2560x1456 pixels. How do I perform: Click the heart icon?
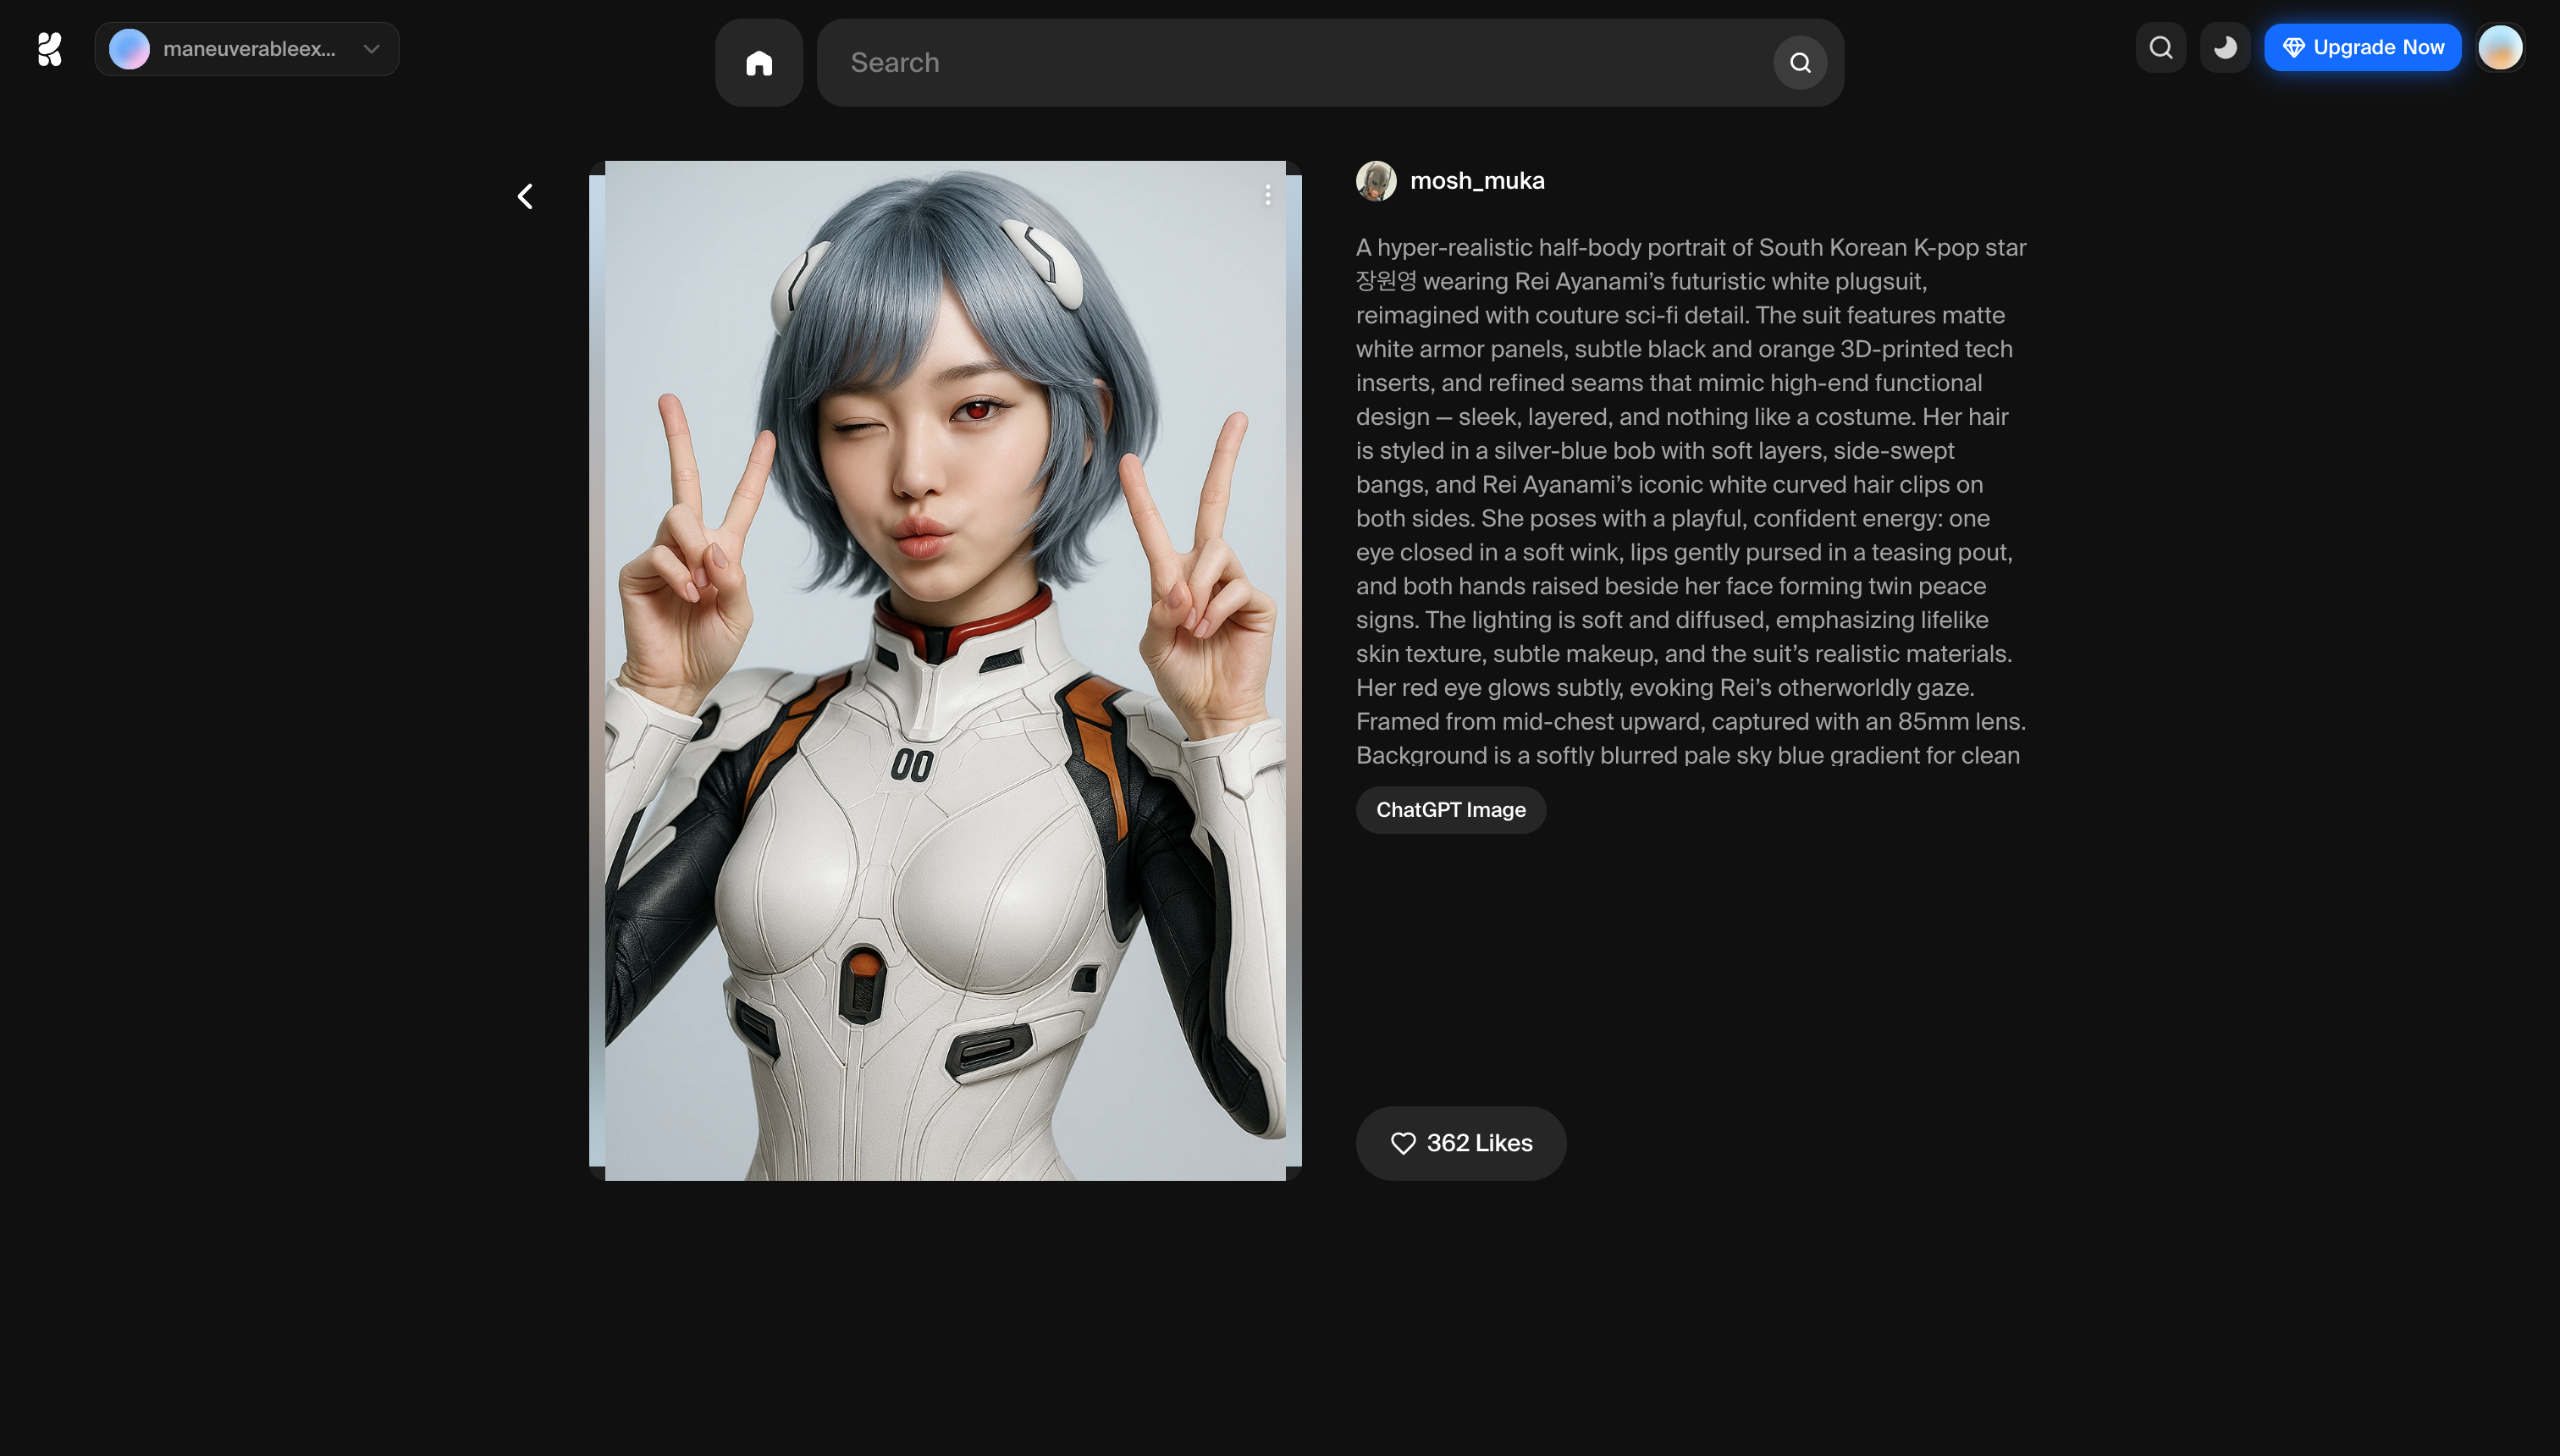point(1403,1143)
